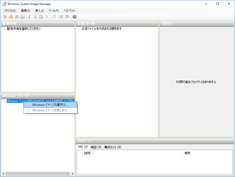Viewport: 235px width, 177px height.
Task: Click the 配布共有 panel header
Action: (x=38, y=24)
